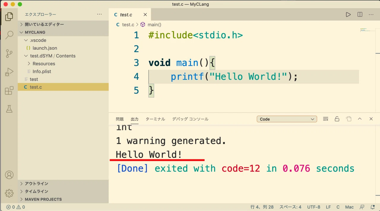The height and width of the screenshot is (211, 380).
Task: Click line number 2 in gutter
Action: point(136,49)
